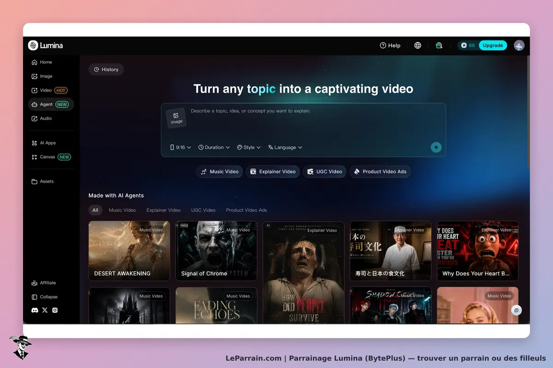
Task: Click the chat support bubble icon
Action: click(517, 310)
